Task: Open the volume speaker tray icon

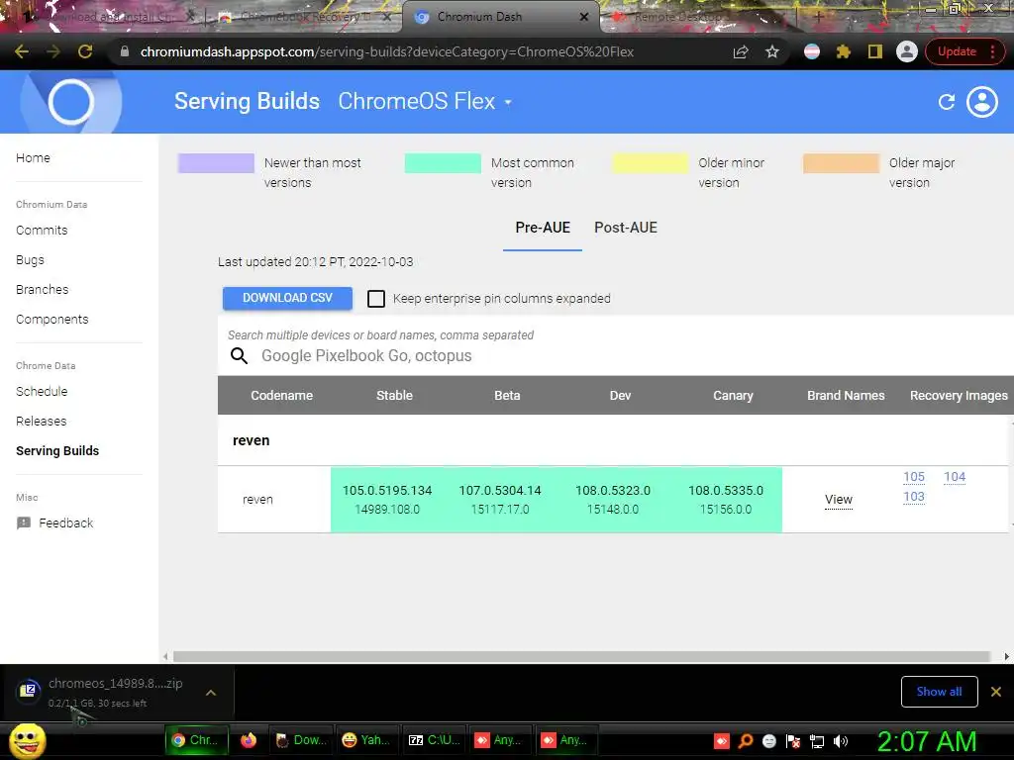Action: (x=840, y=741)
